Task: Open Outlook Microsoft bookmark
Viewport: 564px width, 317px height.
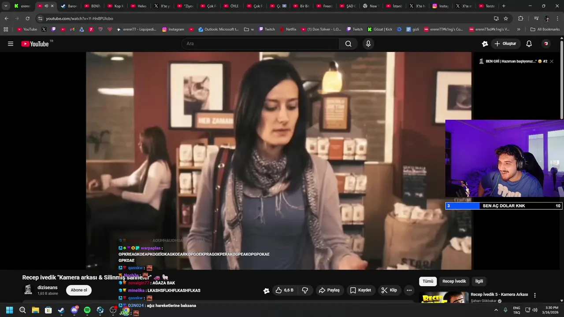Action: 219,29
